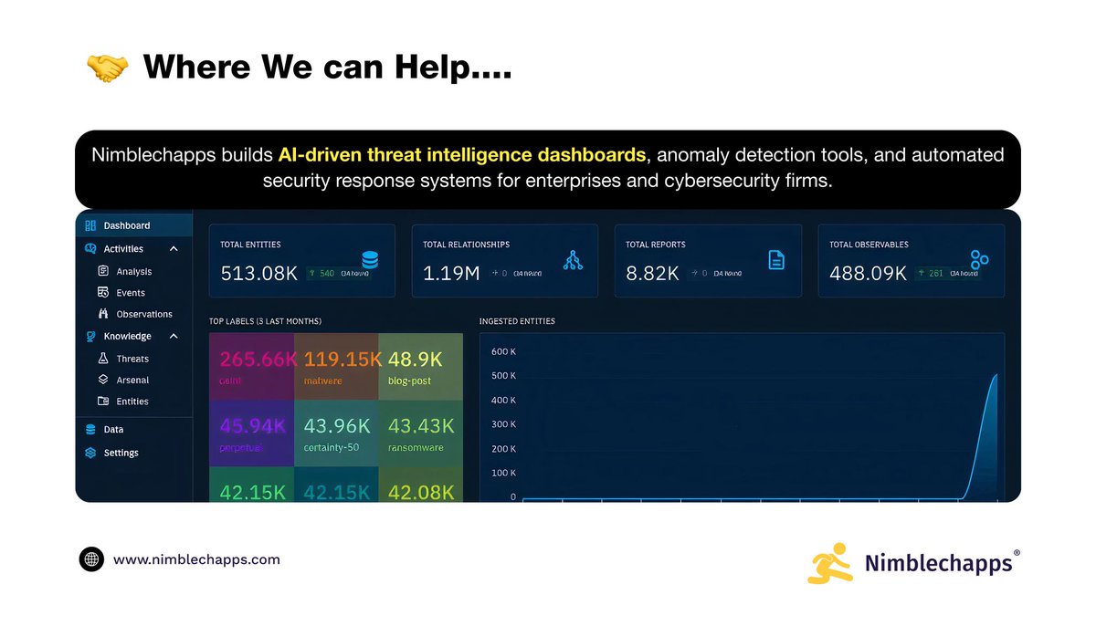Click the Settings gear icon
The width and height of the screenshot is (1096, 626).
pyautogui.click(x=90, y=453)
